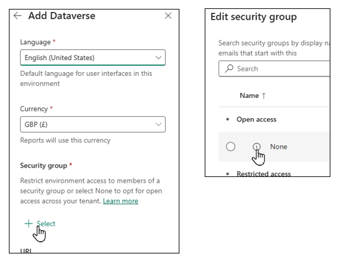Sort by the Name column header
This screenshot has height=263, width=338.
(249, 95)
